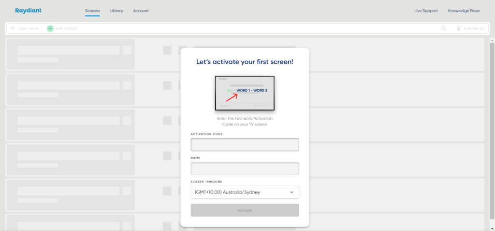Switch to the Screens tab
Screen dimensions: 495x231
(92, 11)
